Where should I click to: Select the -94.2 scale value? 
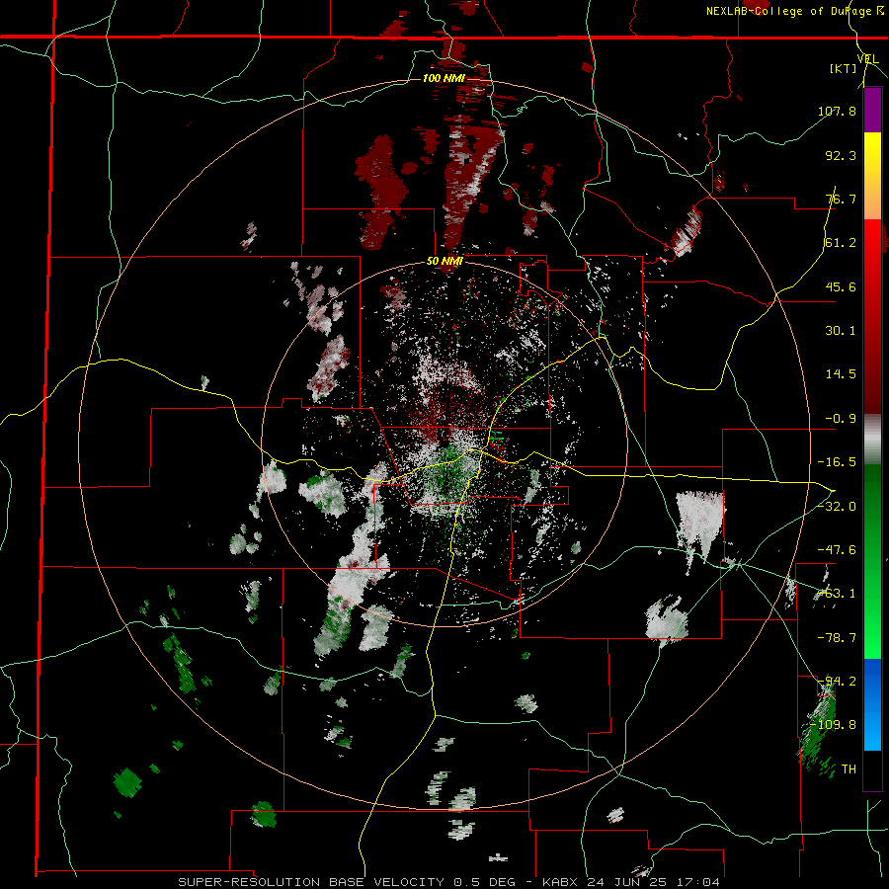point(837,681)
